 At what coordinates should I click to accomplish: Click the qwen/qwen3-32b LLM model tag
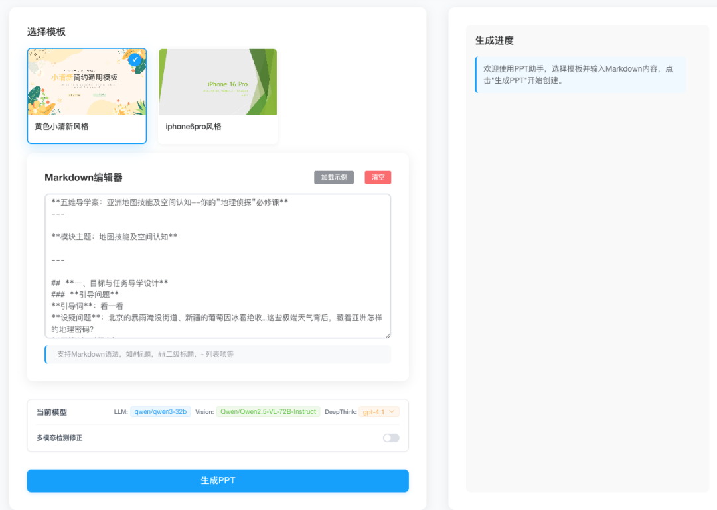tap(162, 411)
